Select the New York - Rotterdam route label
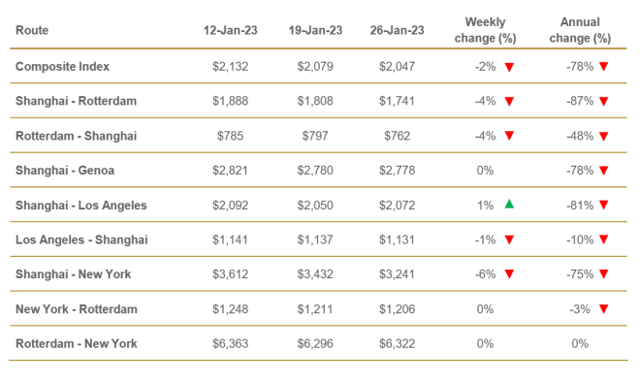Image resolution: width=640 pixels, height=384 pixels. tap(77, 309)
